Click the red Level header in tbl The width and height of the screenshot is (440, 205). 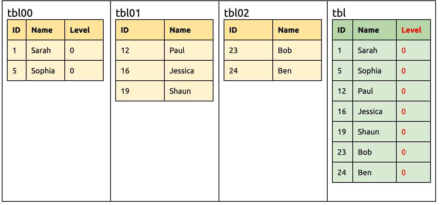[411, 30]
